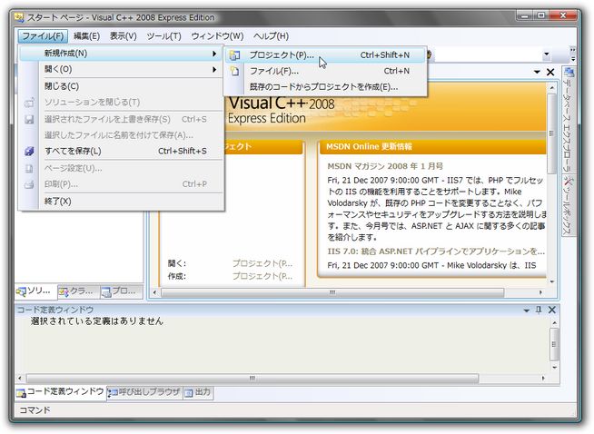Click 終了(X) to exit
594x434 pixels.
(x=121, y=201)
